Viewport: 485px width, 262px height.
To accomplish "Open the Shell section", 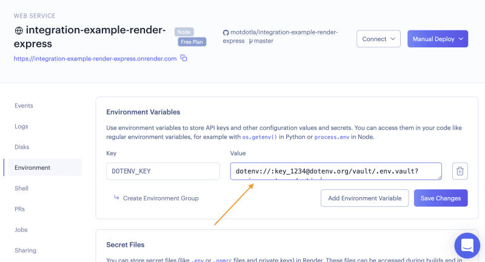I will pyautogui.click(x=21, y=188).
